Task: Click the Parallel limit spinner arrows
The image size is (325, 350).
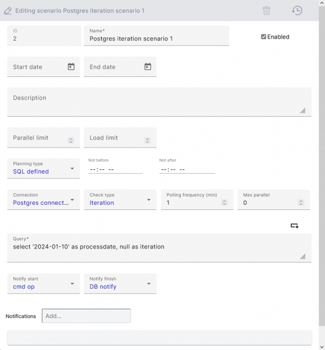Action: pyautogui.click(x=71, y=141)
